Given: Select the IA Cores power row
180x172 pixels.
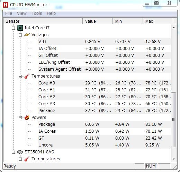Looking at the screenshot, I should pos(104,131).
